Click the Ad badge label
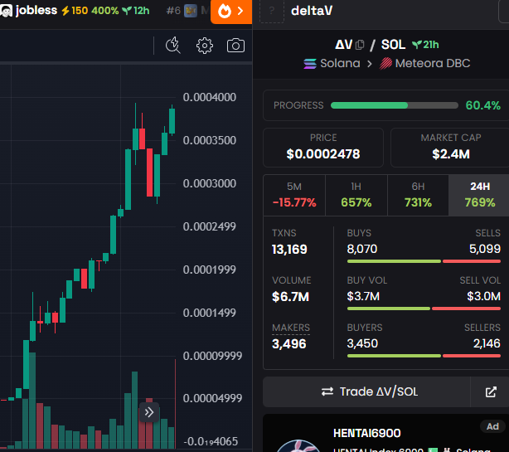 click(x=492, y=426)
